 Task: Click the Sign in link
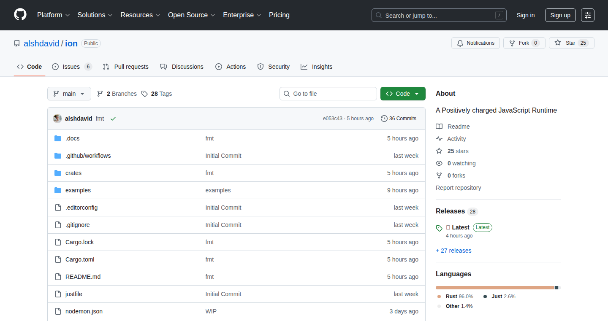pos(526,15)
